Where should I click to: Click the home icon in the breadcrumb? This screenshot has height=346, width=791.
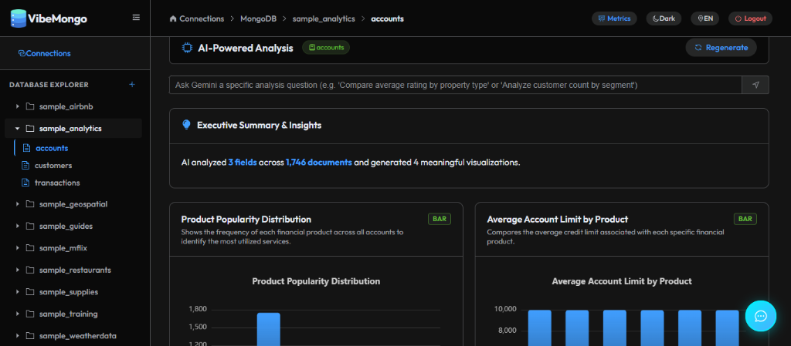click(173, 18)
